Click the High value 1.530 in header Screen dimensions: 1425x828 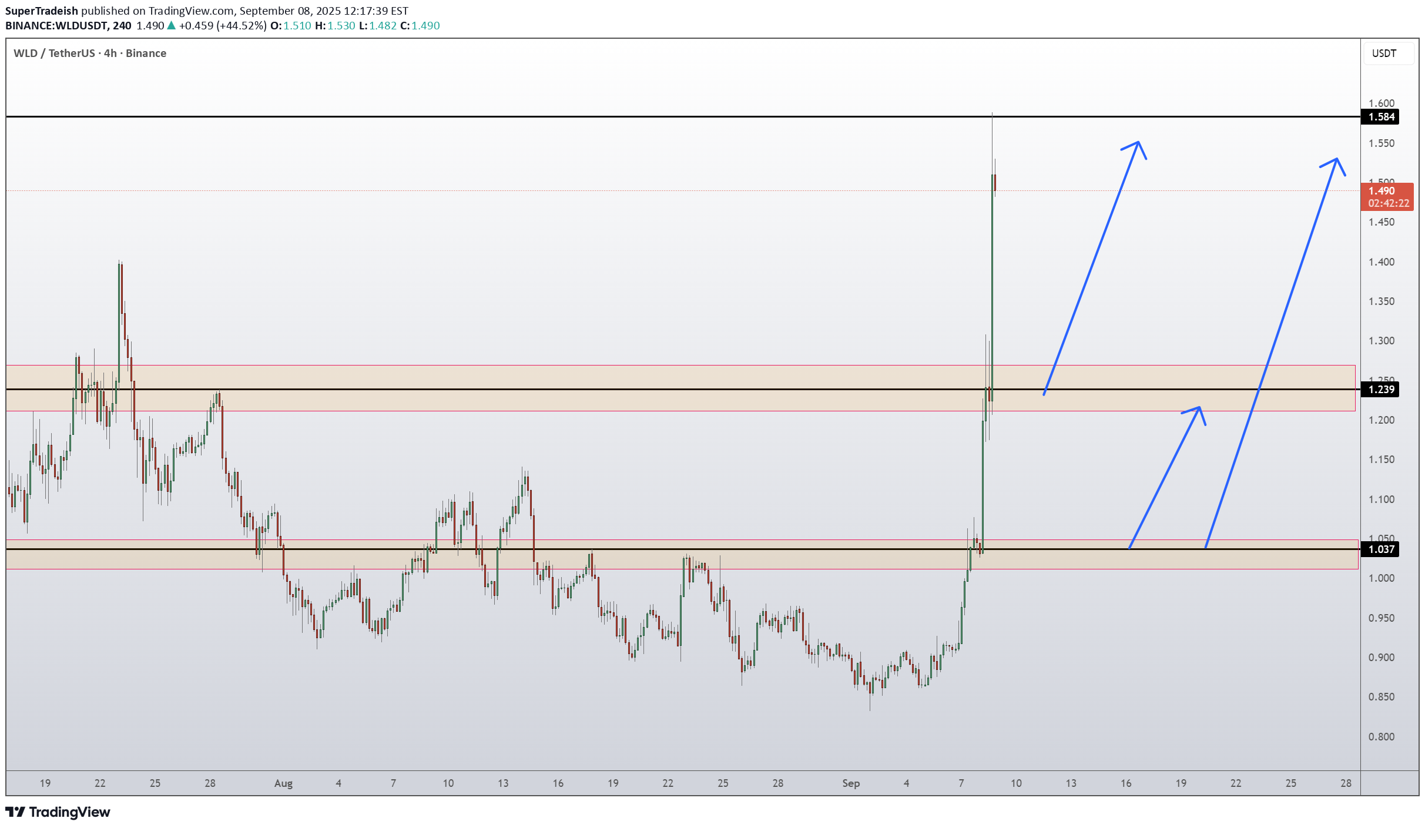[341, 26]
